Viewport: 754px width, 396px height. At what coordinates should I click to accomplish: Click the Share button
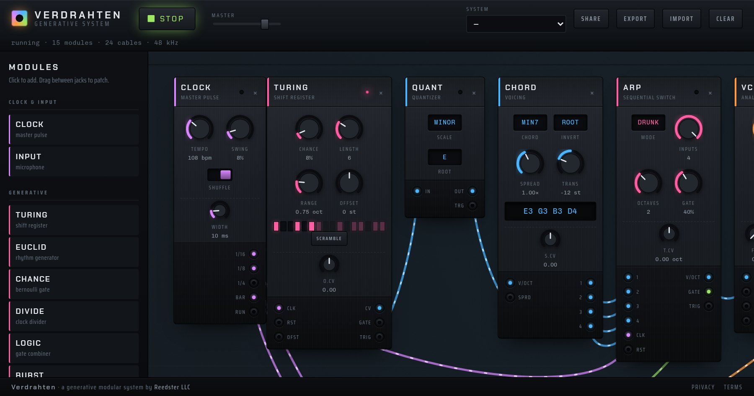tap(591, 19)
